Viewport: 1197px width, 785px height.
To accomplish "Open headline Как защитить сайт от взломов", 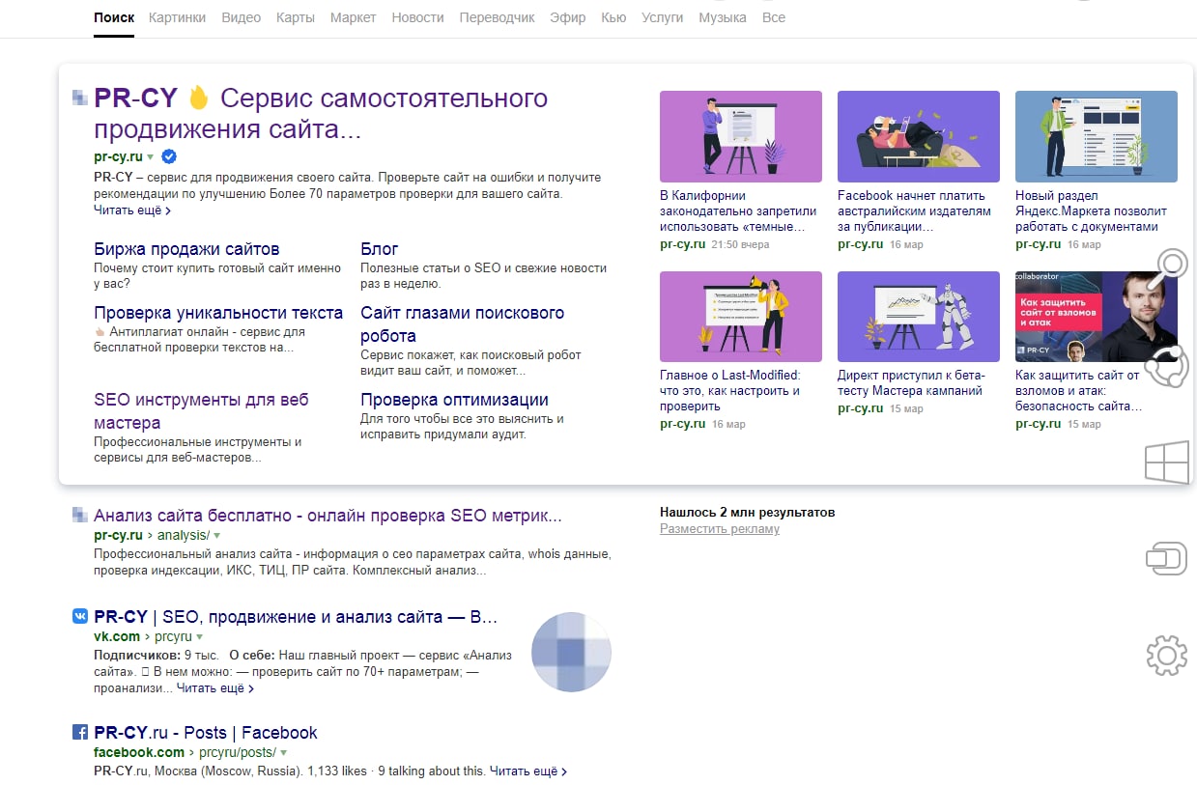I will tap(1077, 391).
